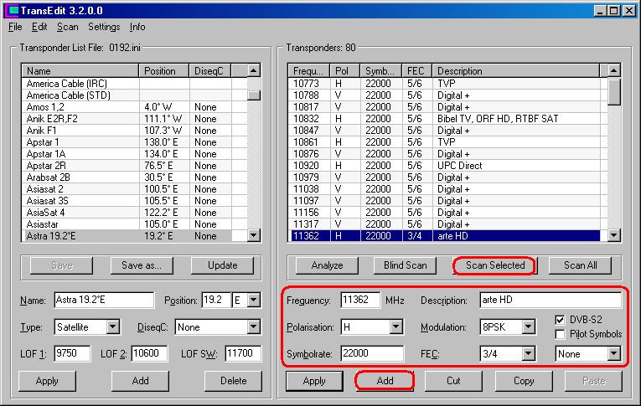Click the transponder FEC column header

(x=417, y=70)
